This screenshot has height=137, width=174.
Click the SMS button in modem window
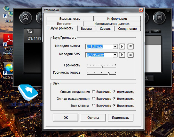pyautogui.click(x=156, y=31)
